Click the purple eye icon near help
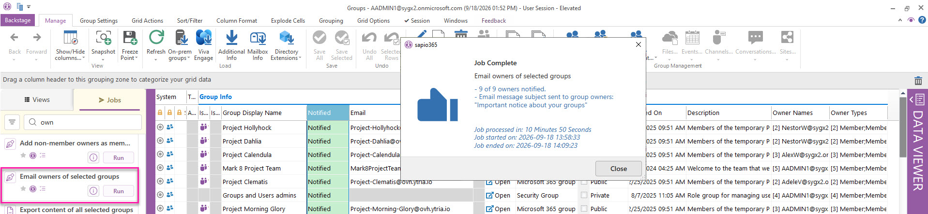This screenshot has height=214, width=928. pos(911,20)
